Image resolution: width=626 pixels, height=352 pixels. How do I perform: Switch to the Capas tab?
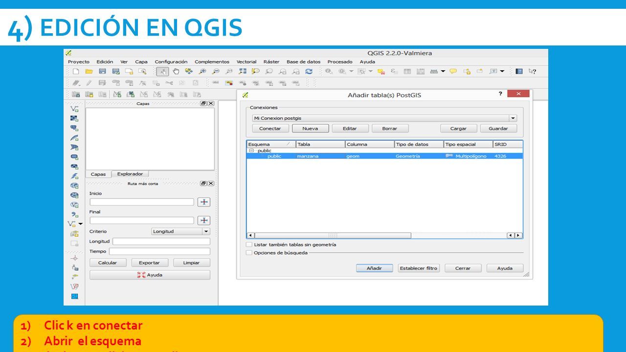(x=98, y=174)
